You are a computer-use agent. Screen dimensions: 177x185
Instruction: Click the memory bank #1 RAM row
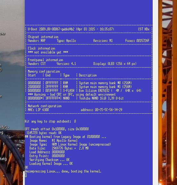[x=80, y=87]
